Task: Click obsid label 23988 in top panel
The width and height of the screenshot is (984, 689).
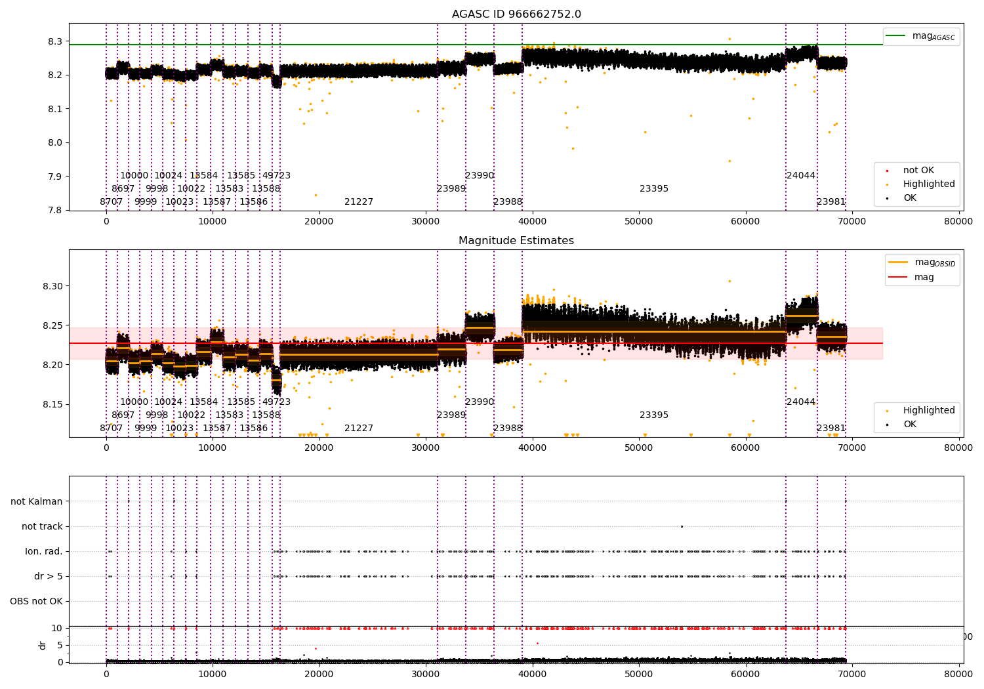Action: click(508, 202)
